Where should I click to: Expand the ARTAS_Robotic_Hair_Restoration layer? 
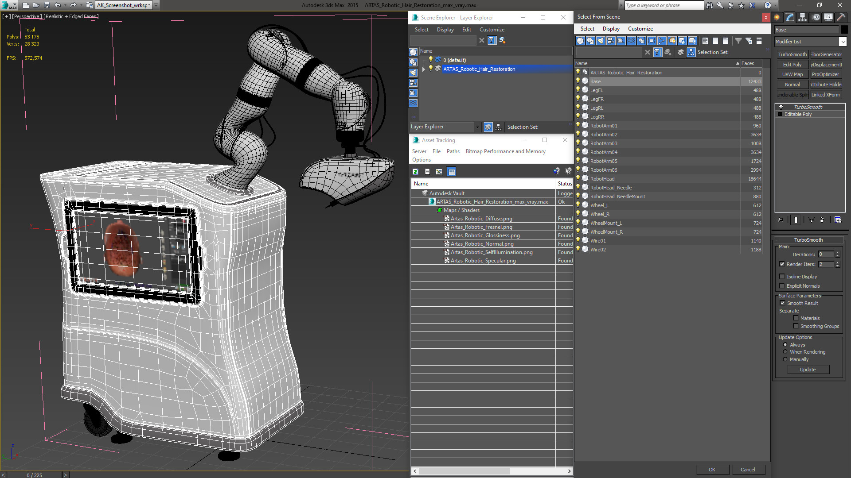coord(424,69)
